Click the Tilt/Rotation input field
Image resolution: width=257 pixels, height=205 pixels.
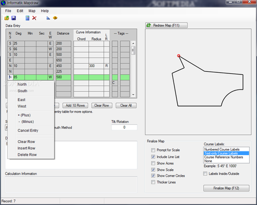[x=124, y=127]
